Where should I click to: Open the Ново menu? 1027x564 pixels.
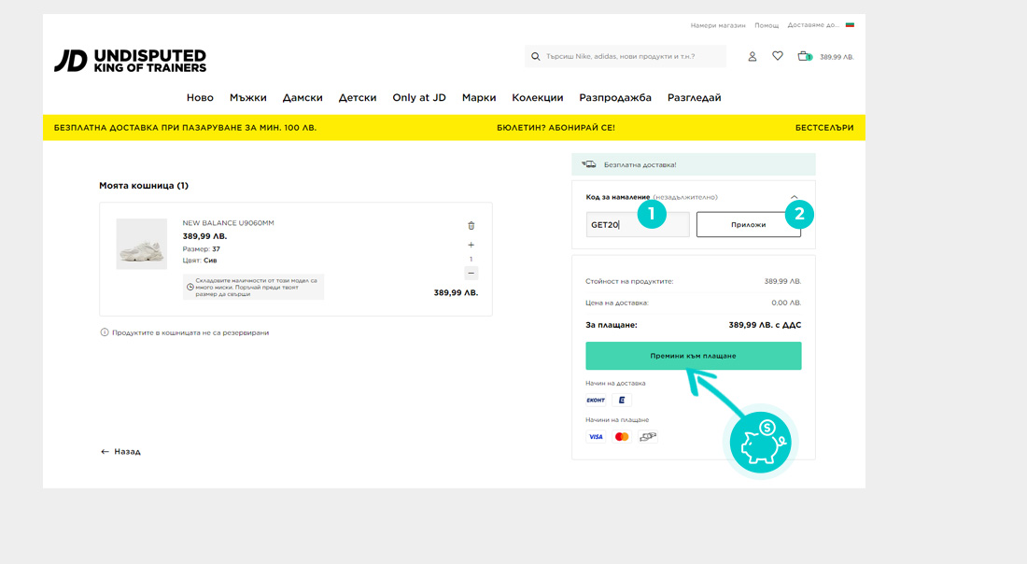pyautogui.click(x=200, y=98)
